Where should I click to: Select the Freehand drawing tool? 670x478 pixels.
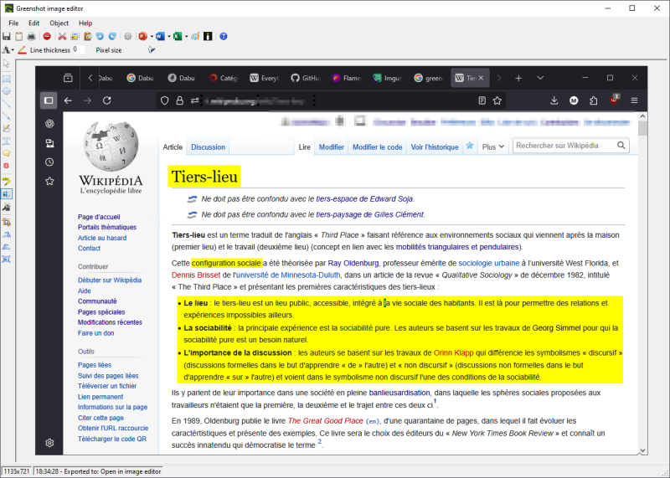coord(7,129)
